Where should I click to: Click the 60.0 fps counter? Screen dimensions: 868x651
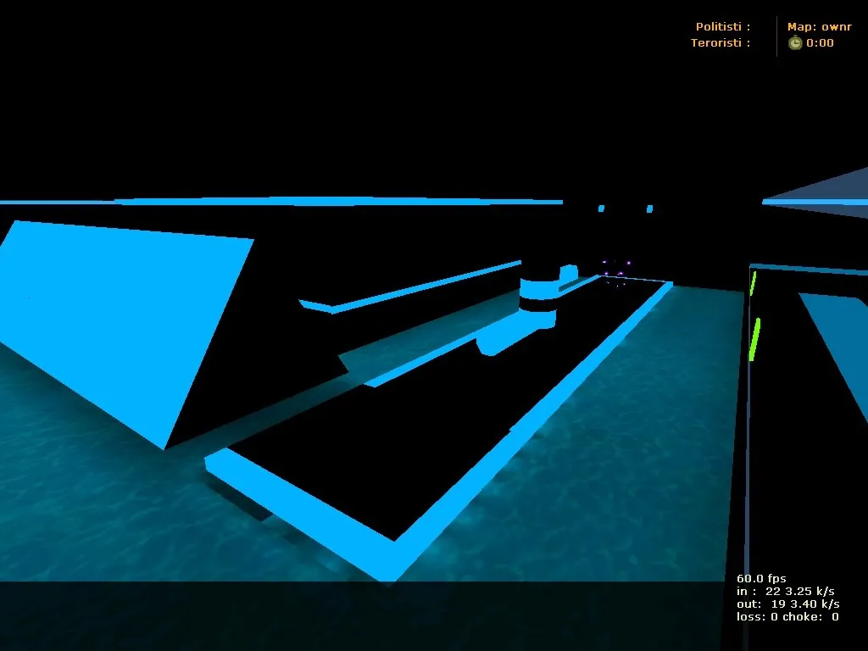tap(761, 579)
